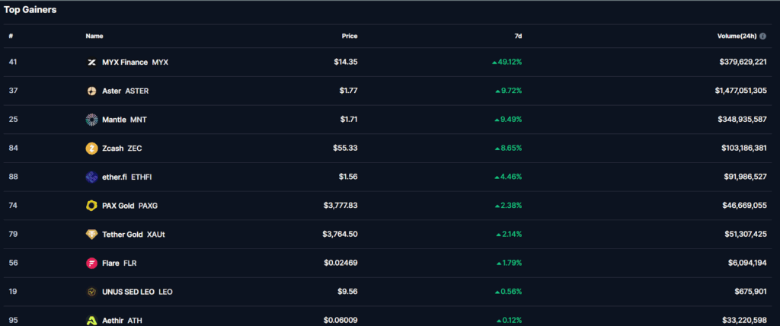Sort the table by Price column
Viewport: 780px width, 326px height.
click(x=349, y=36)
